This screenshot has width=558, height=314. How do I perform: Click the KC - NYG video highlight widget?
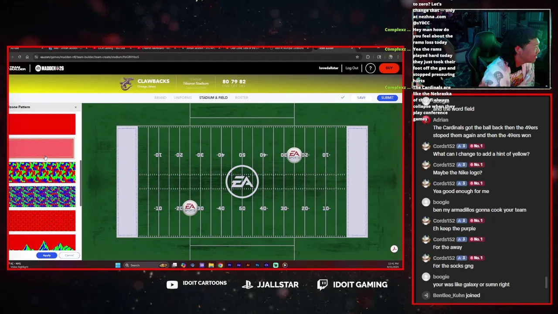(19, 265)
